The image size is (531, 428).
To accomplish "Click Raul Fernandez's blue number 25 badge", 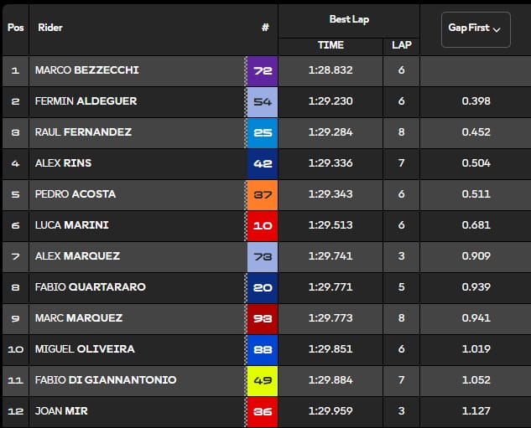I will coord(263,132).
